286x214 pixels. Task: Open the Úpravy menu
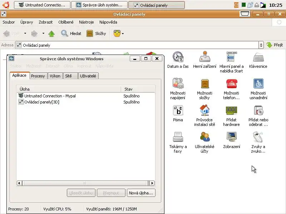pos(26,22)
